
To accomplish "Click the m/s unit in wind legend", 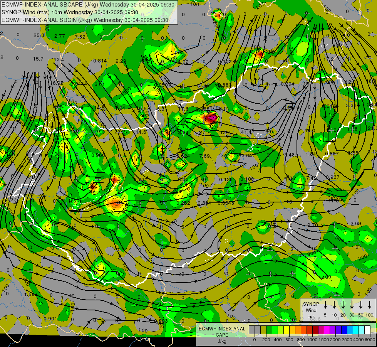I will pyautogui.click(x=311, y=317).
